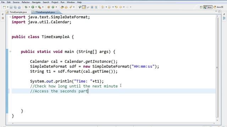Minimize the editor area
The height and width of the screenshot is (127, 227).
[216, 11]
